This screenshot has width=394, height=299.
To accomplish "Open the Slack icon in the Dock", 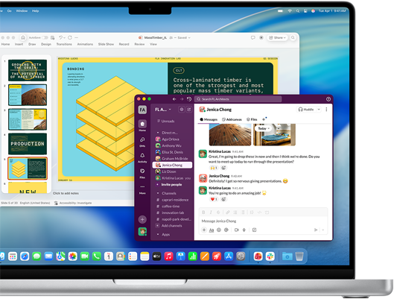I will tap(270, 256).
